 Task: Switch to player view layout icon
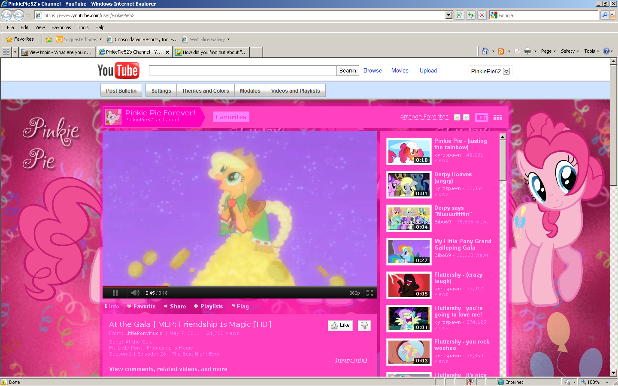(482, 117)
